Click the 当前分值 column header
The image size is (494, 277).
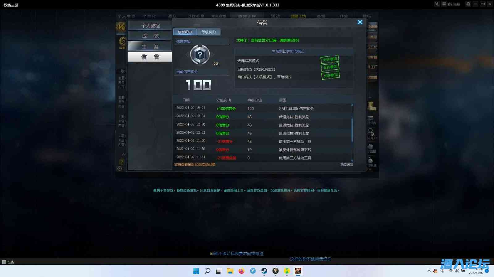[255, 100]
